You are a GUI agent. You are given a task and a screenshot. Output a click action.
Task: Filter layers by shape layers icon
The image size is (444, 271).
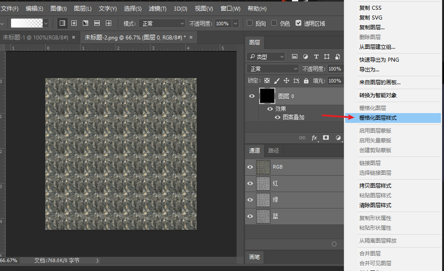pos(327,57)
